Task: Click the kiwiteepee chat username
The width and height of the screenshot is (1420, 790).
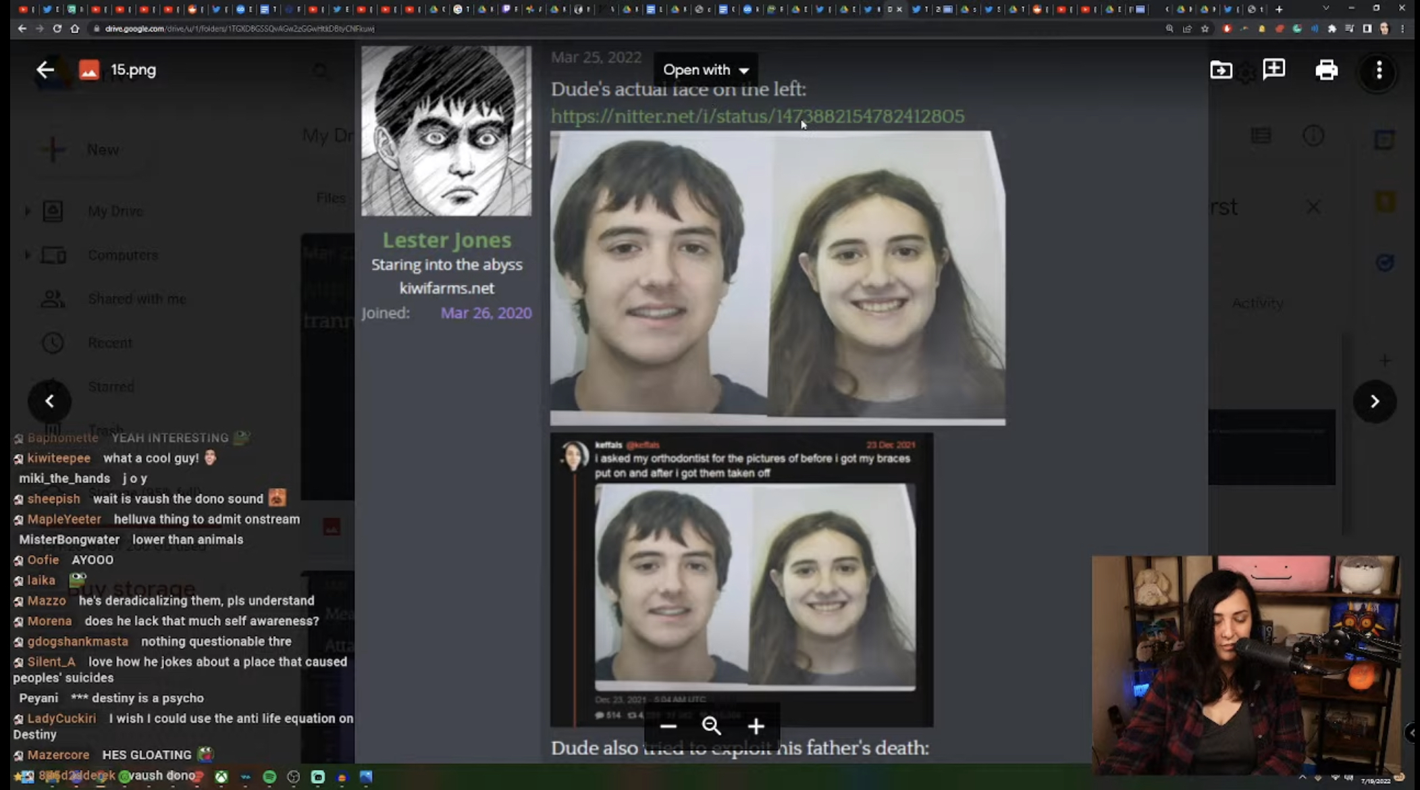Action: (x=59, y=458)
